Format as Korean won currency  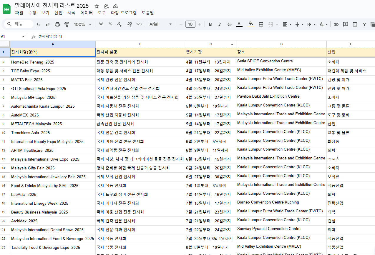pos(101,24)
